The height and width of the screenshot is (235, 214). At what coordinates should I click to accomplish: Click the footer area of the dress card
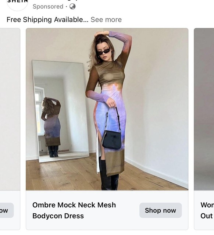click(107, 210)
